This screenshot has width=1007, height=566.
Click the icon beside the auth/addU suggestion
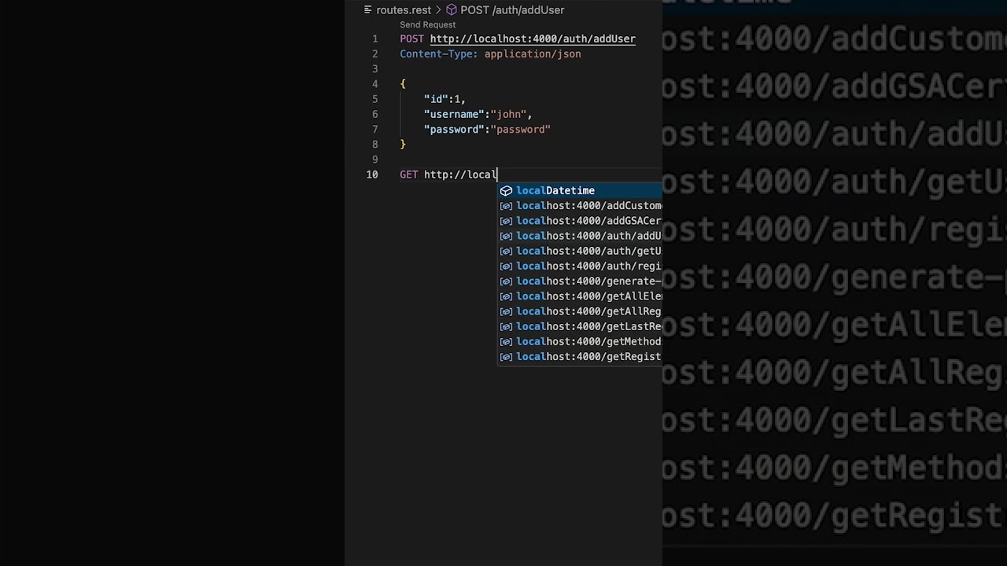506,236
